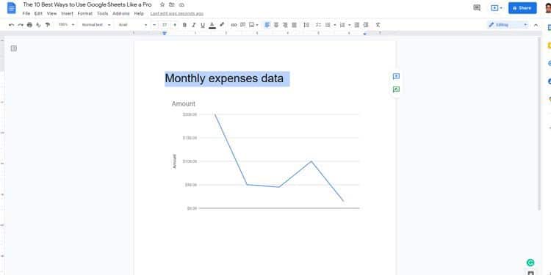Open the Insert menu
This screenshot has width=551, height=275.
[x=67, y=14]
